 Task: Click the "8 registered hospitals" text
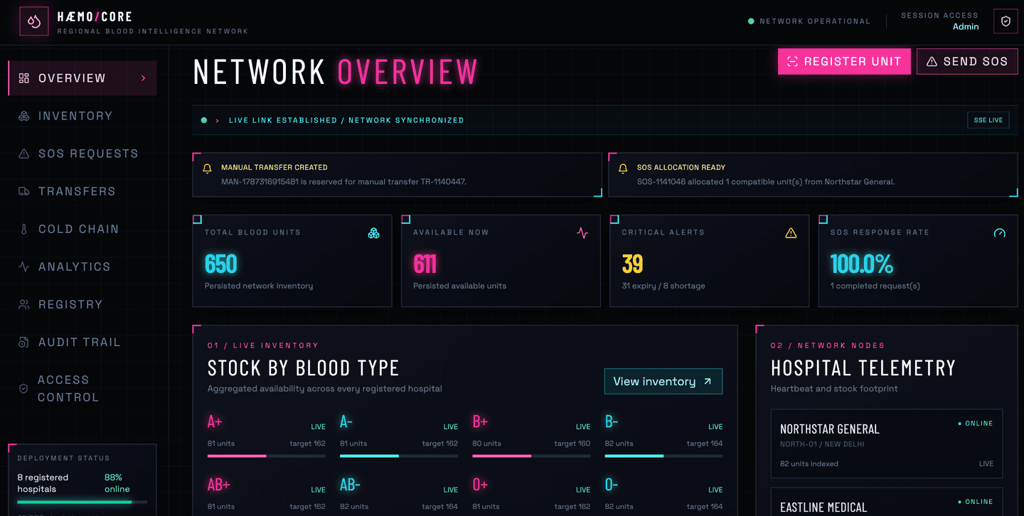click(x=43, y=483)
